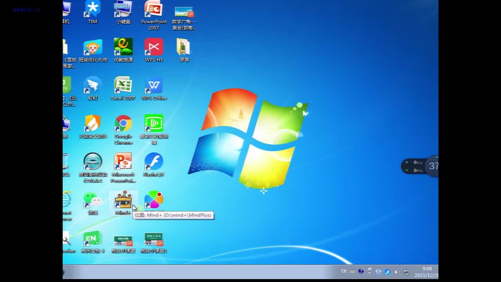Select the WPS Office shortcut
This screenshot has height=282, width=501.
click(x=154, y=89)
